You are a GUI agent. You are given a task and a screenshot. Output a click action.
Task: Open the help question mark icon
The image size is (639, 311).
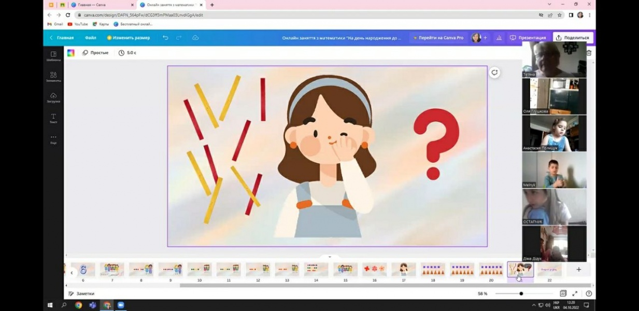click(x=589, y=293)
